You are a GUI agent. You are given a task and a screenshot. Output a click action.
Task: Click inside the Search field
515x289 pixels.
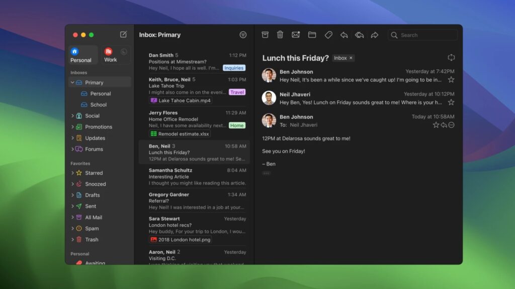[422, 35]
